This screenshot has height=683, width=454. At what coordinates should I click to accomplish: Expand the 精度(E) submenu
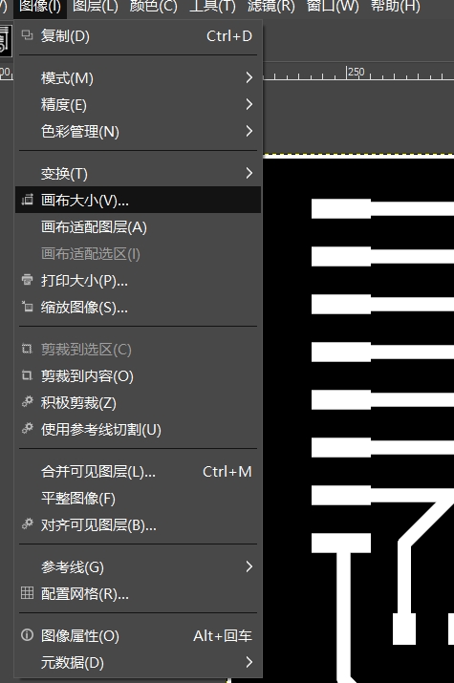click(138, 104)
